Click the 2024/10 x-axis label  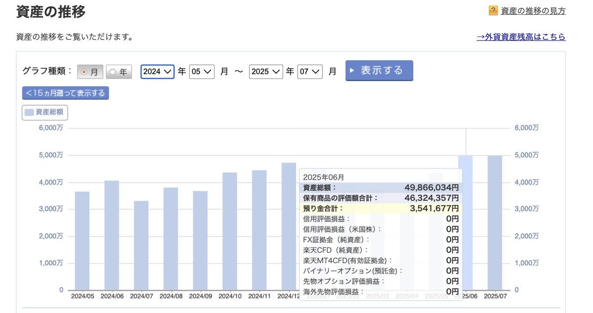pyautogui.click(x=230, y=296)
